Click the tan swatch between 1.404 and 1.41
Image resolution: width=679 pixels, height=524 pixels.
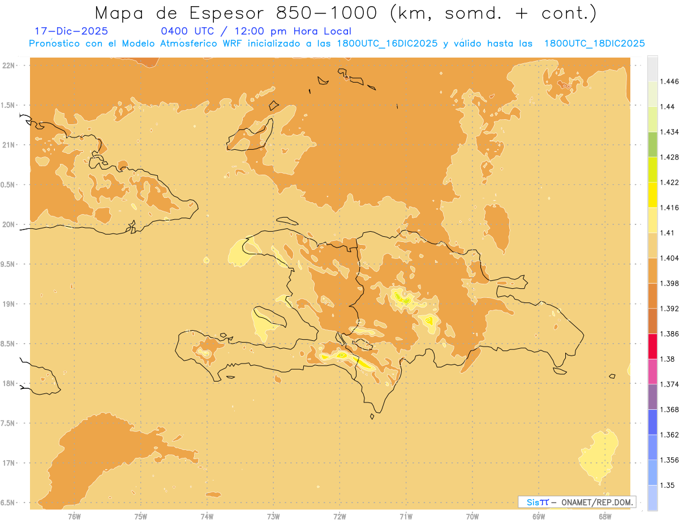[652, 245]
